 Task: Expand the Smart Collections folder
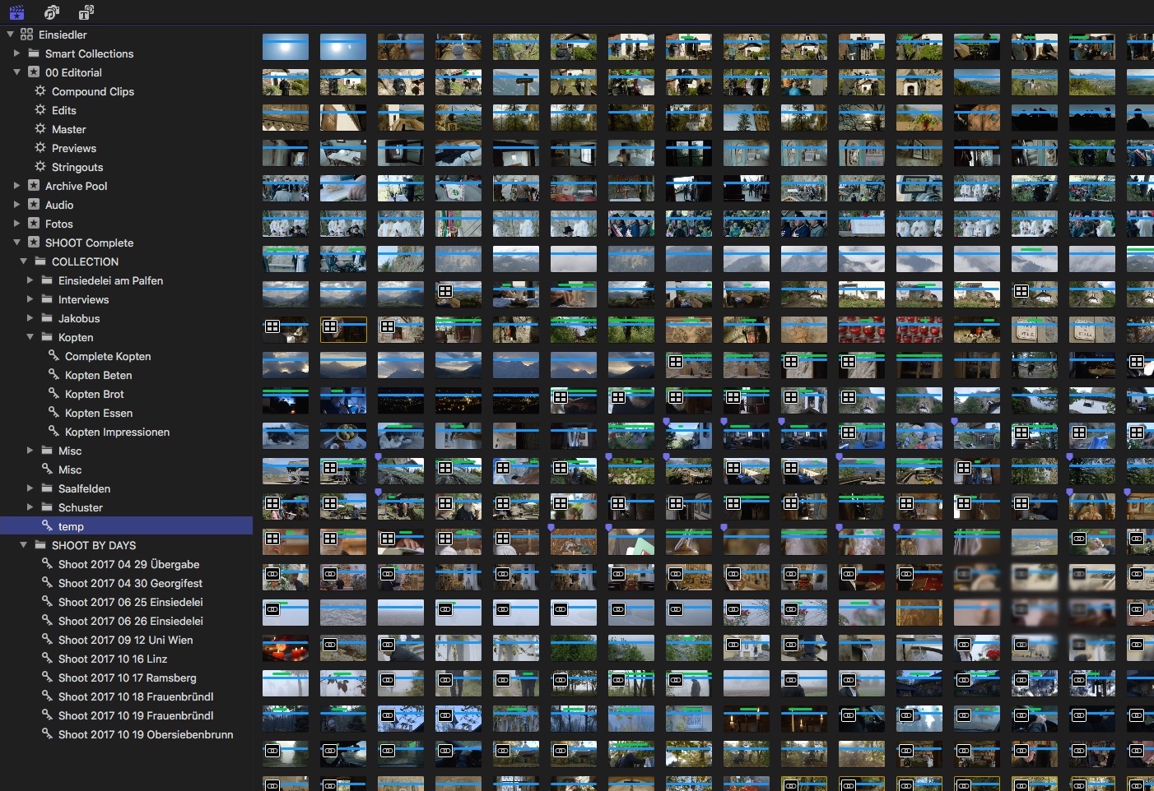(x=16, y=53)
